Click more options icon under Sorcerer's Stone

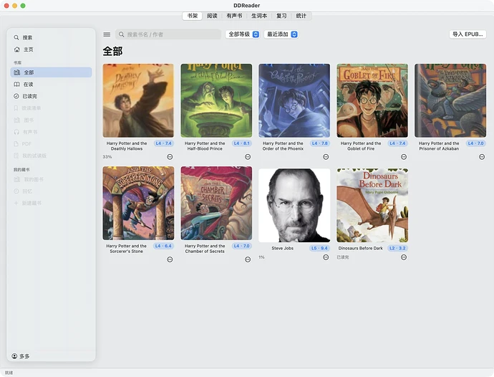point(170,259)
